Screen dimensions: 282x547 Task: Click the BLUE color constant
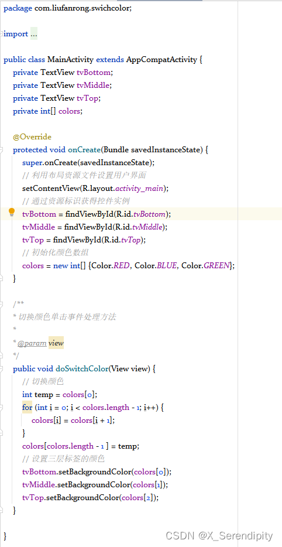(x=167, y=266)
